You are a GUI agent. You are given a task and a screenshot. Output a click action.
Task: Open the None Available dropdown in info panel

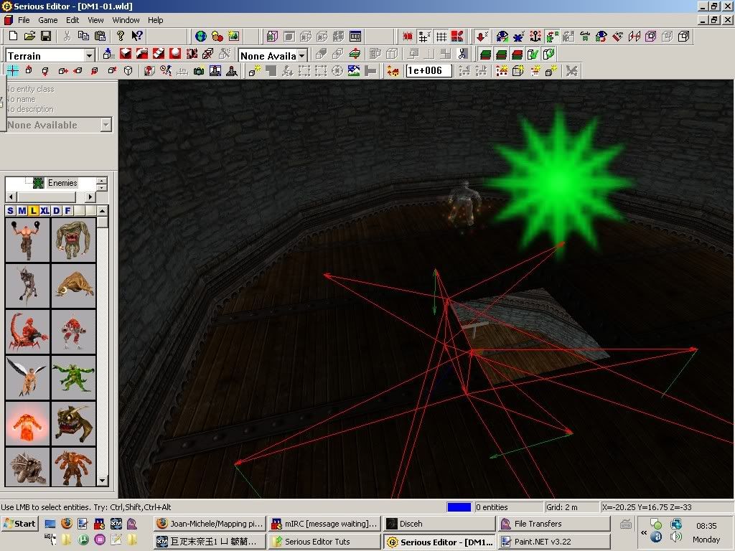coord(106,125)
